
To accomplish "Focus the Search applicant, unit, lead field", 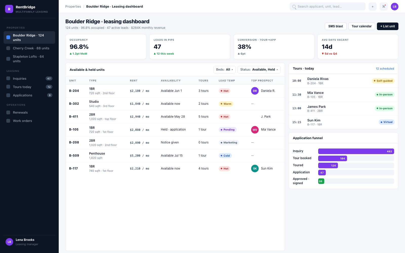I will coord(328,7).
